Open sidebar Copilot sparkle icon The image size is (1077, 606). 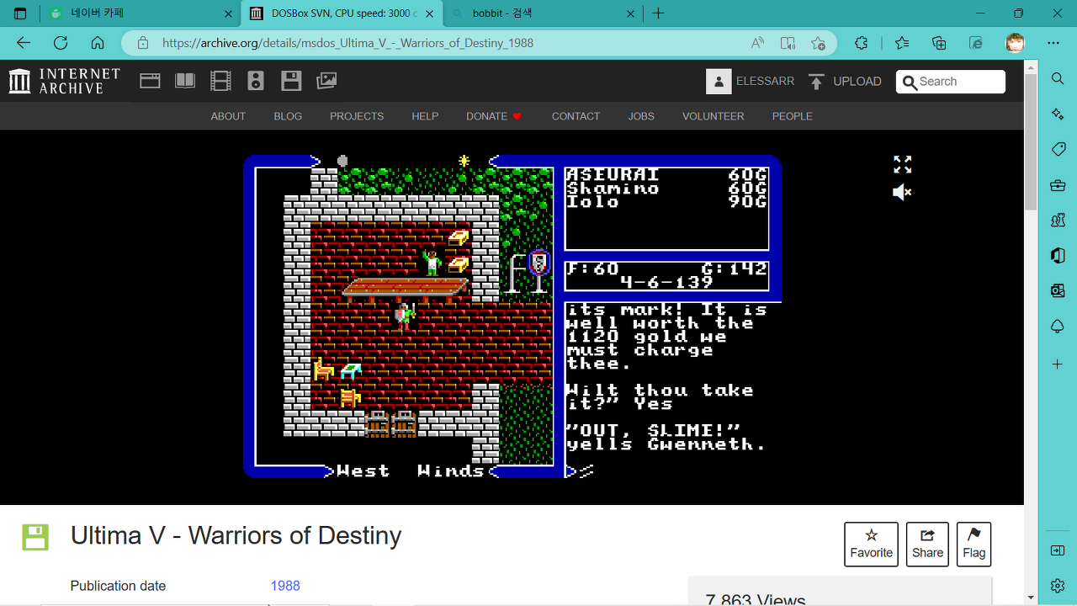pos(1058,114)
